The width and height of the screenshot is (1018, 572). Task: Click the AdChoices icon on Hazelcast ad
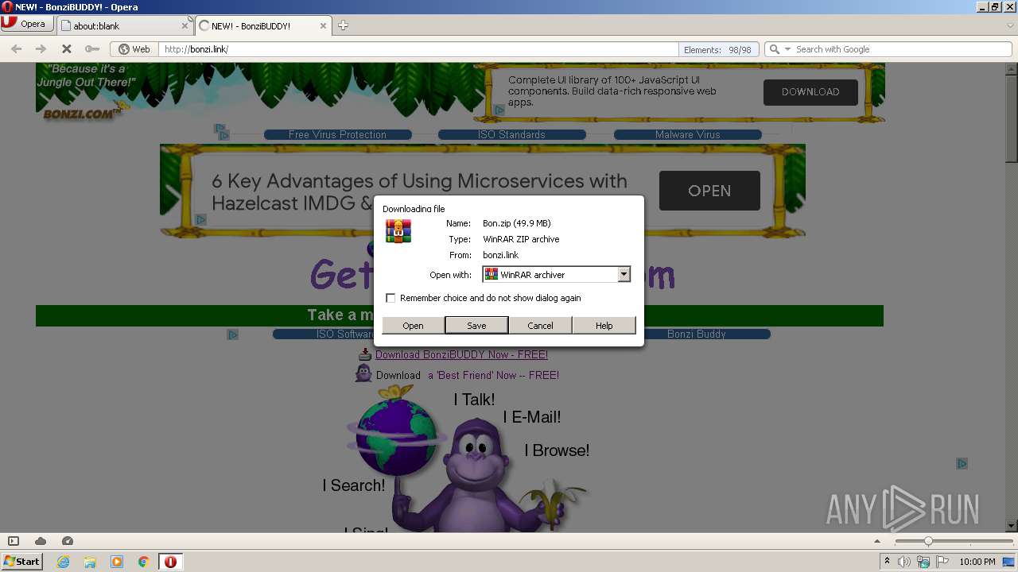(201, 219)
